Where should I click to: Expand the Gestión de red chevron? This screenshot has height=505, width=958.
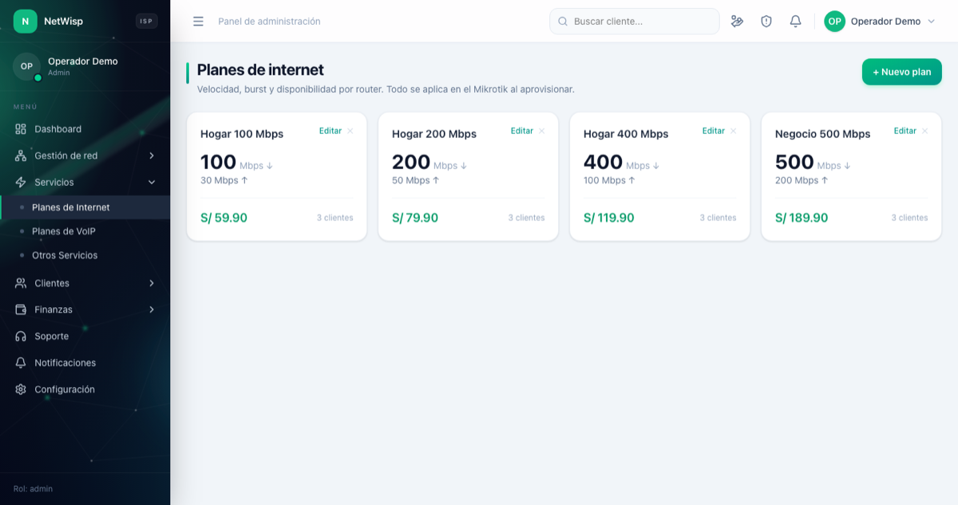[x=152, y=156]
